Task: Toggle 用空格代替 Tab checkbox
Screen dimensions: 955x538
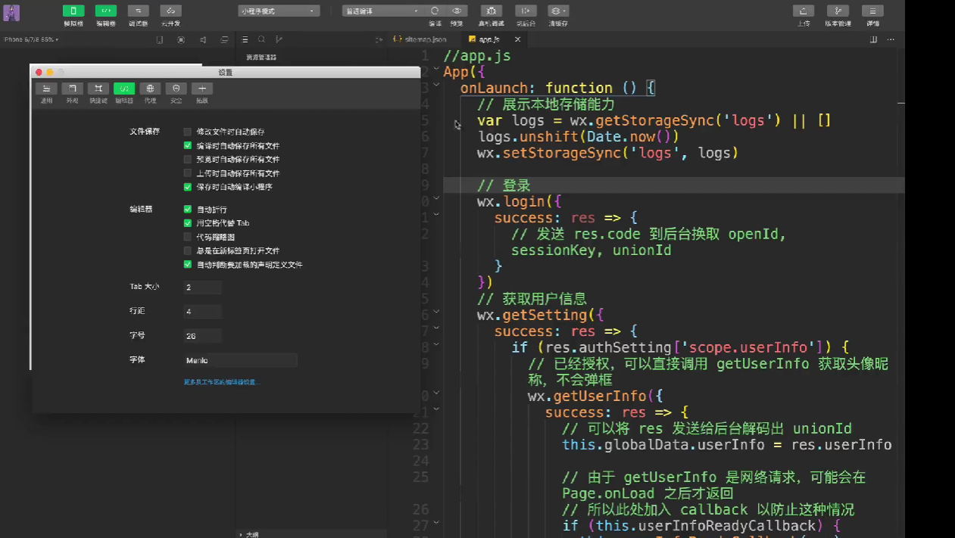Action: tap(188, 223)
